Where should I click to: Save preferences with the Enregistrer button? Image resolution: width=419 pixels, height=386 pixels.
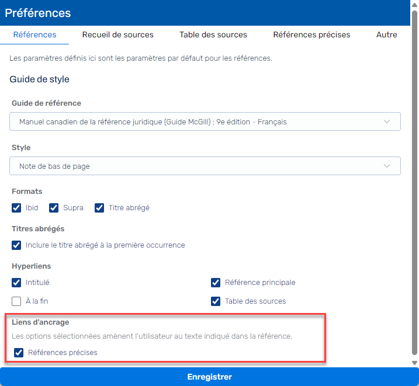click(209, 377)
